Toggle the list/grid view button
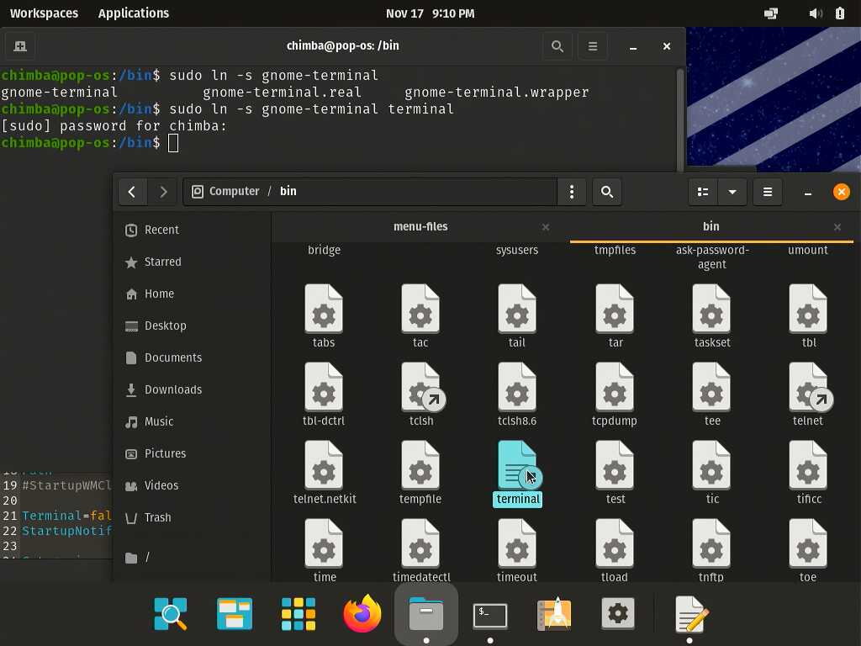 [x=703, y=192]
